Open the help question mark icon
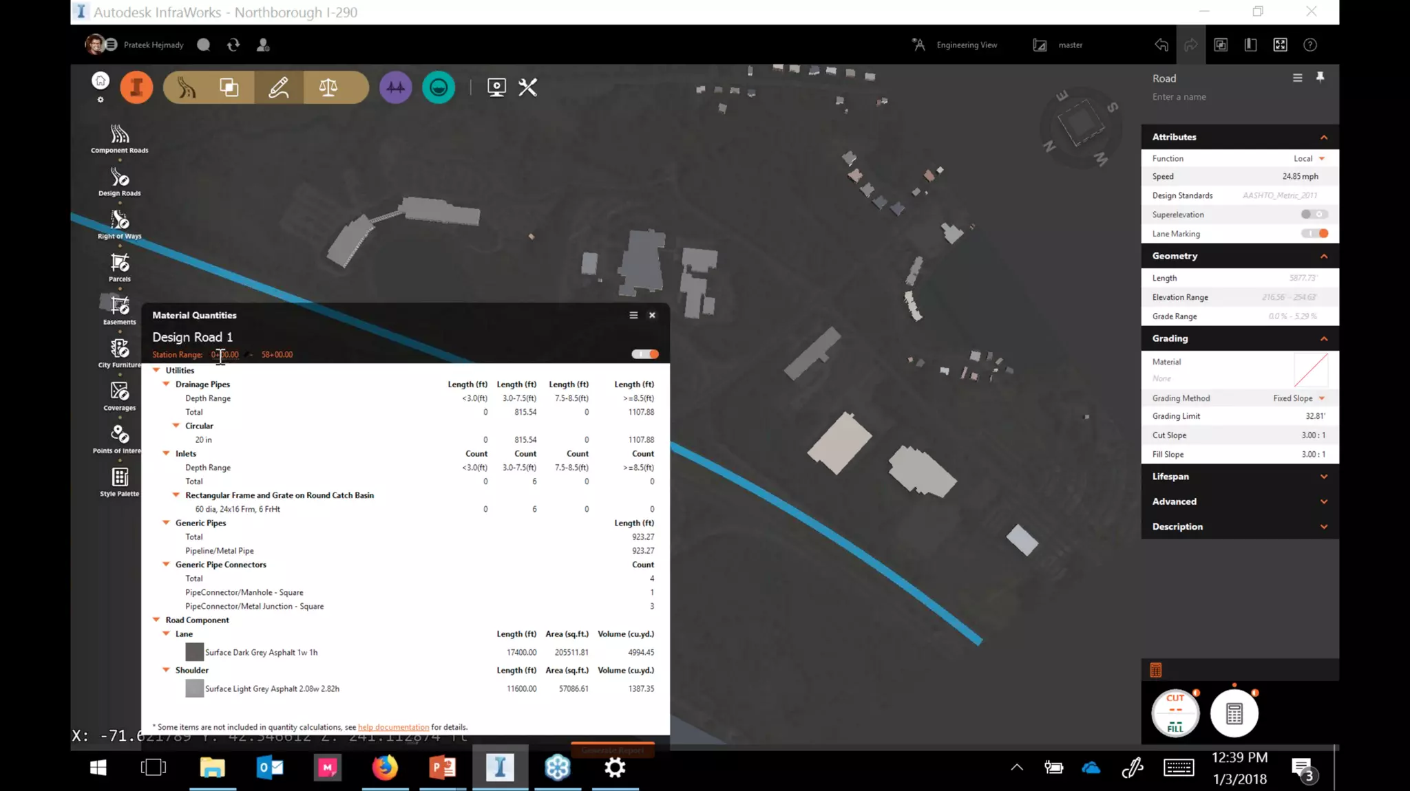This screenshot has height=791, width=1410. (1310, 45)
